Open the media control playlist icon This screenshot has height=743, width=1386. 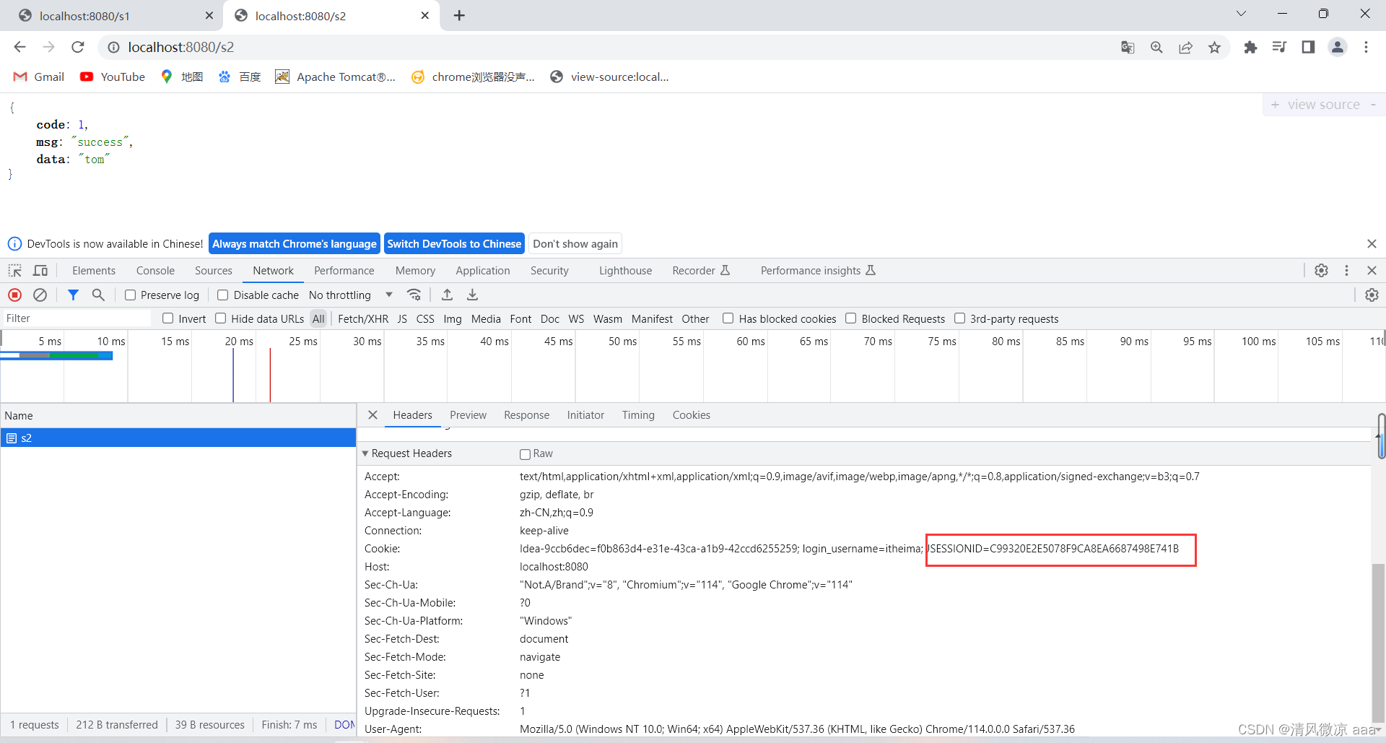pyautogui.click(x=1279, y=47)
